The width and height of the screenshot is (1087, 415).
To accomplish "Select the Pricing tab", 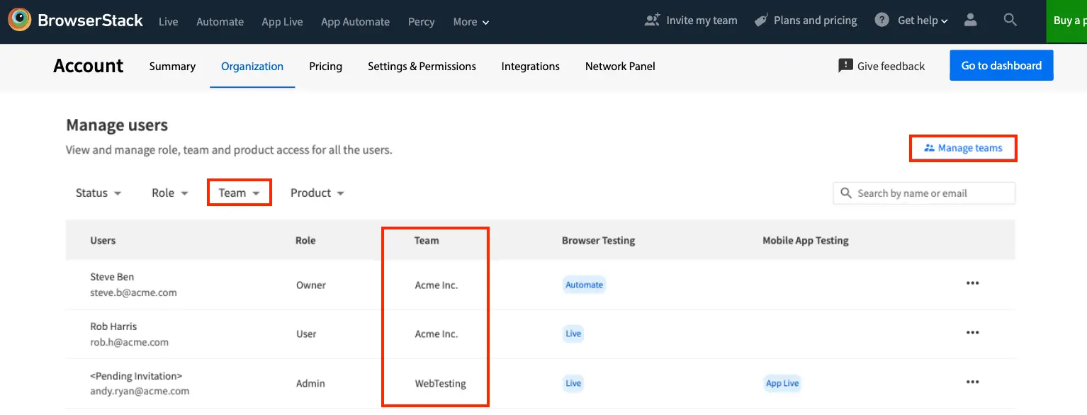I will click(325, 67).
